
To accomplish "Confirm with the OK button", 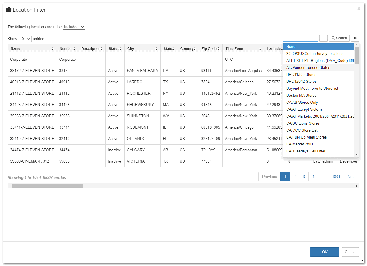I will [x=324, y=252].
